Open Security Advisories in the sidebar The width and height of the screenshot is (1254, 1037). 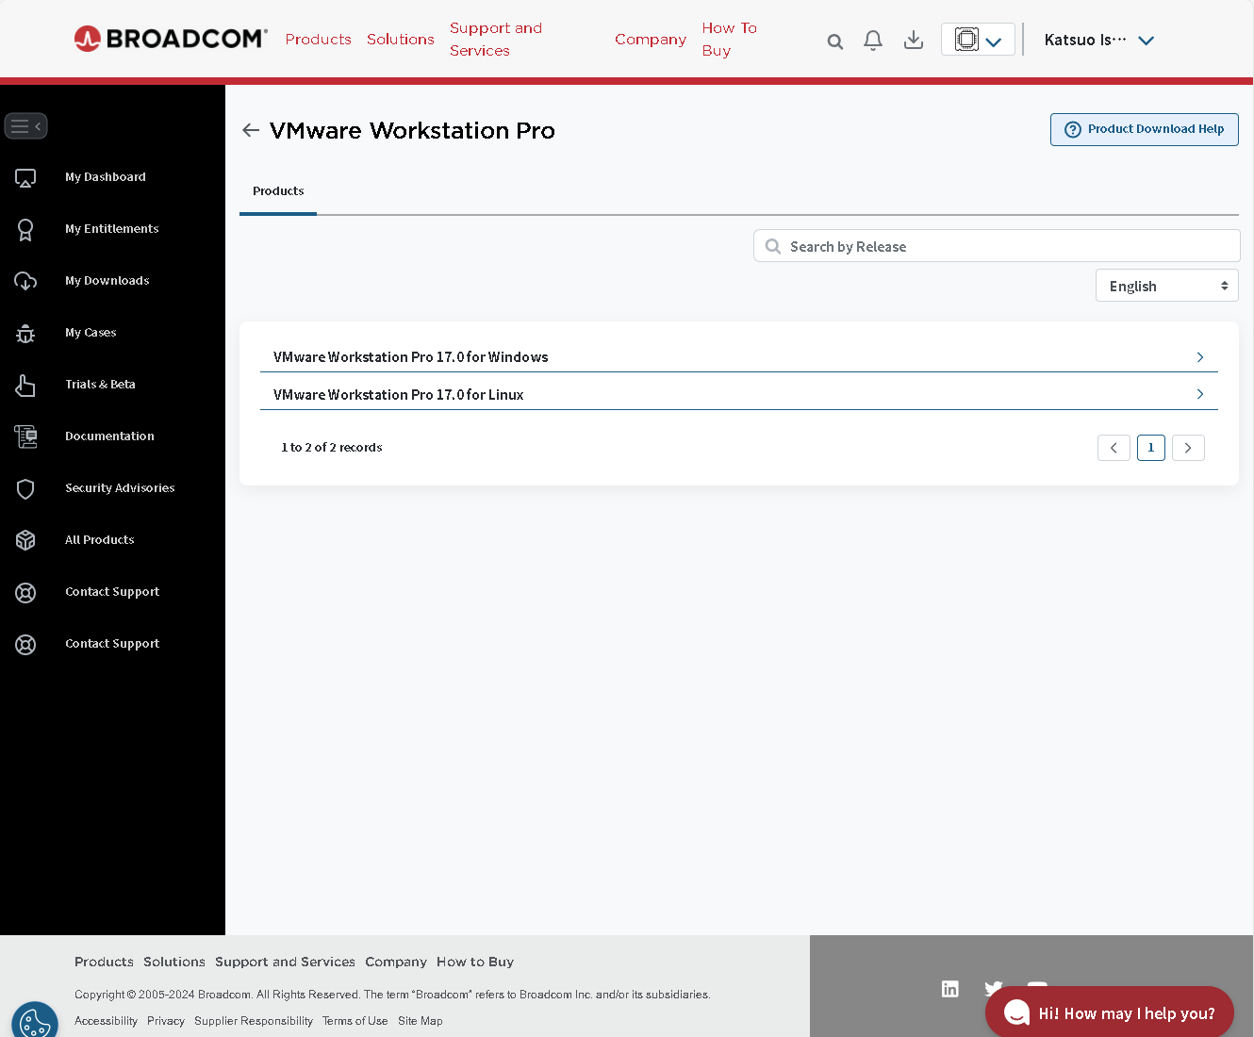point(120,487)
